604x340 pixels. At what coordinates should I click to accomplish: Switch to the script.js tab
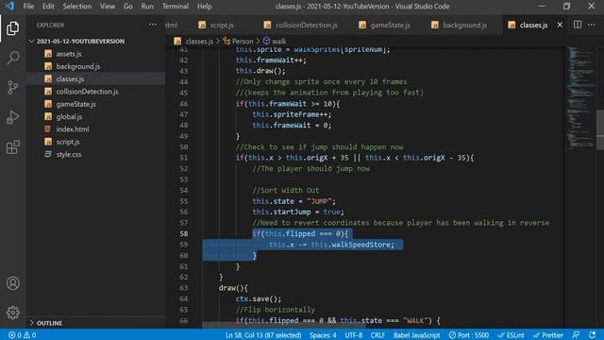221,25
